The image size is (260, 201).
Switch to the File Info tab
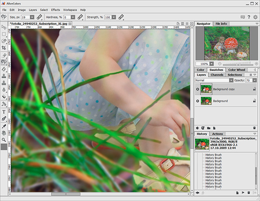[x=221, y=24]
